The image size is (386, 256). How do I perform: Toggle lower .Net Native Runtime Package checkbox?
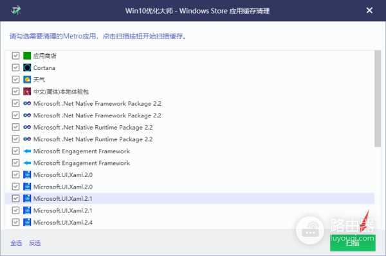click(15, 139)
